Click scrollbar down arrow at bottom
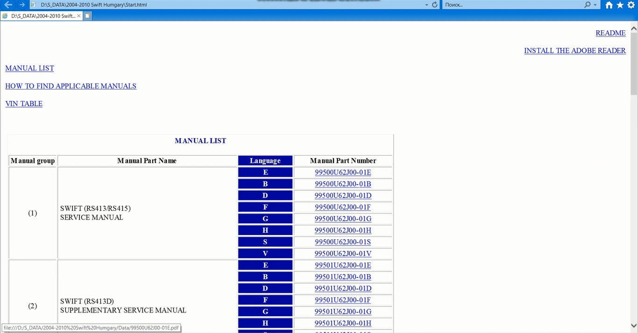 tap(634, 326)
